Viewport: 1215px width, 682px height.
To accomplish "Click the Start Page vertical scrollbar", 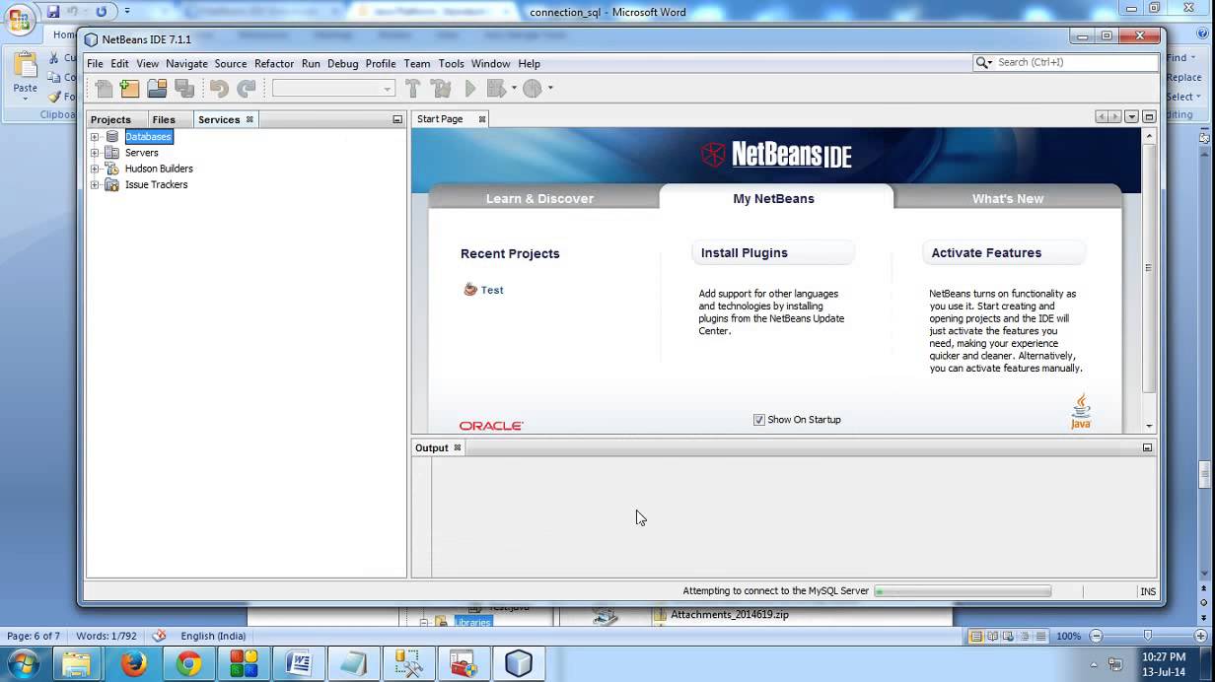I will click(1149, 266).
